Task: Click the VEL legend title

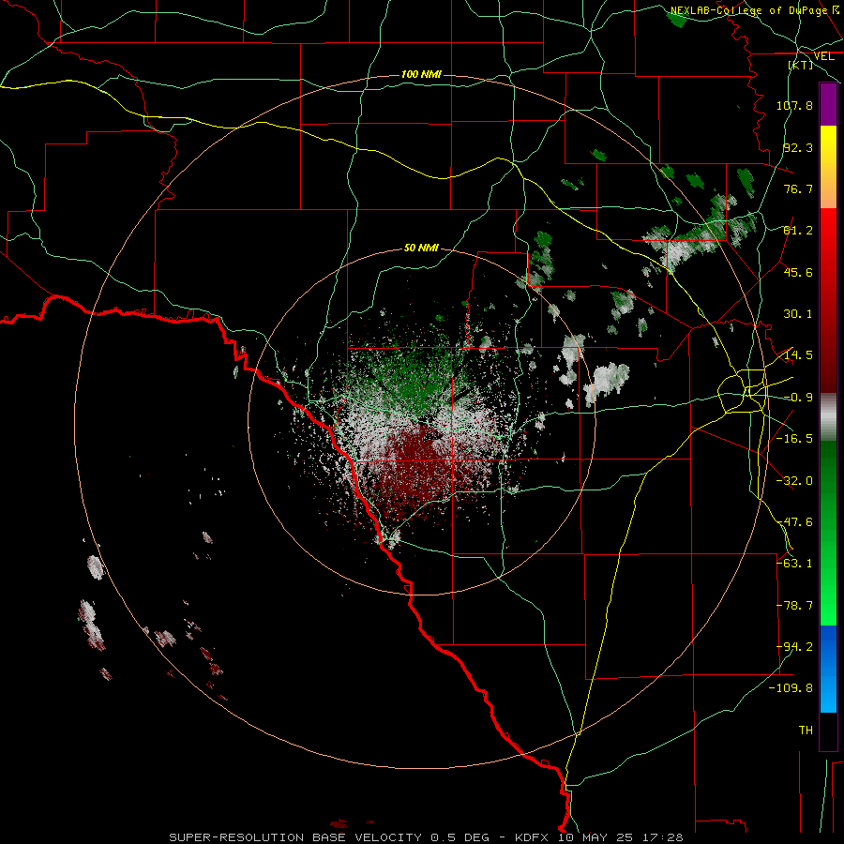Action: click(823, 56)
